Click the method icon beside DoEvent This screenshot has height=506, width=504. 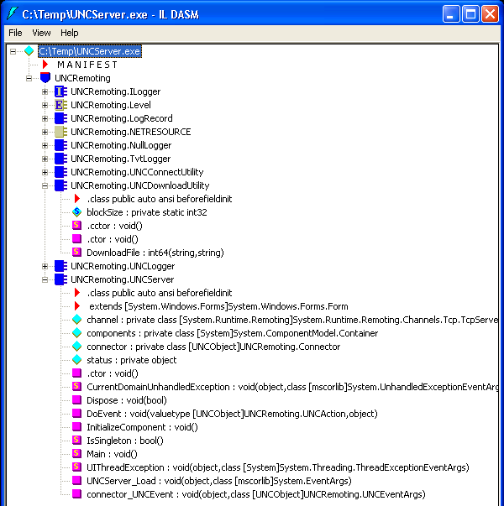[76, 413]
